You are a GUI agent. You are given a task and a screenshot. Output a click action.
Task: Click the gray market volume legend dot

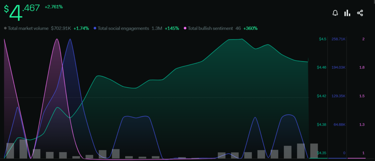[5, 28]
